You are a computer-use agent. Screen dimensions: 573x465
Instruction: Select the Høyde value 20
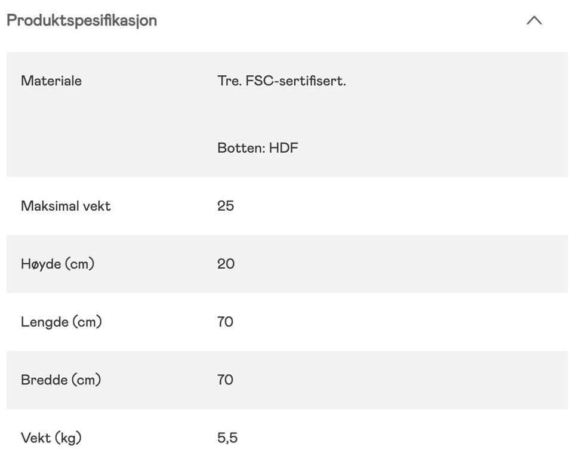point(226,264)
